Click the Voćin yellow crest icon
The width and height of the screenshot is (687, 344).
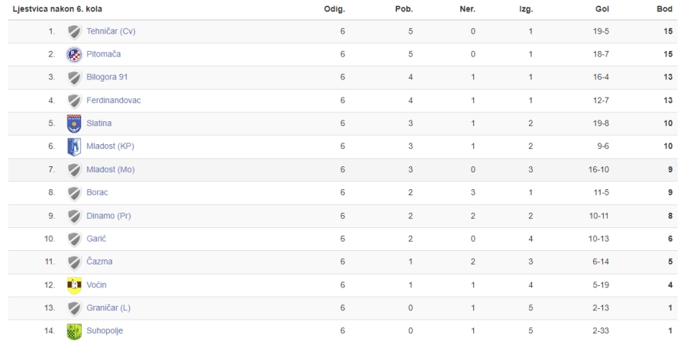click(x=74, y=285)
